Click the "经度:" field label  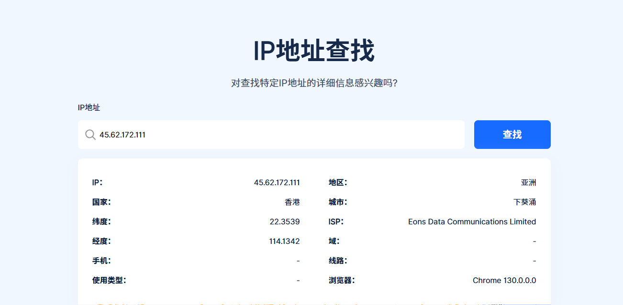(x=101, y=241)
